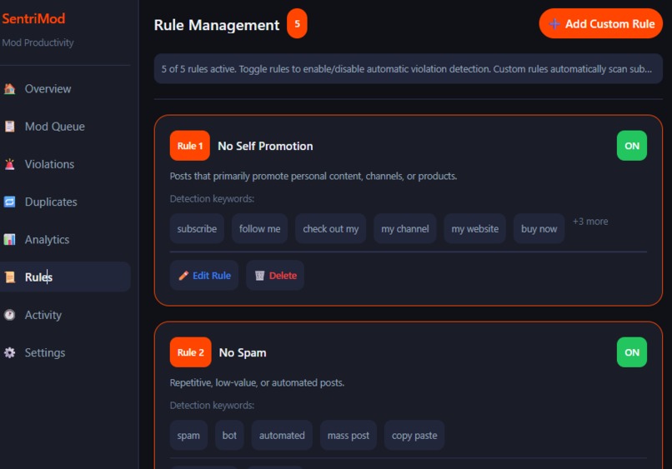
Task: Click the 'buy now' keyword chip
Action: tap(539, 229)
